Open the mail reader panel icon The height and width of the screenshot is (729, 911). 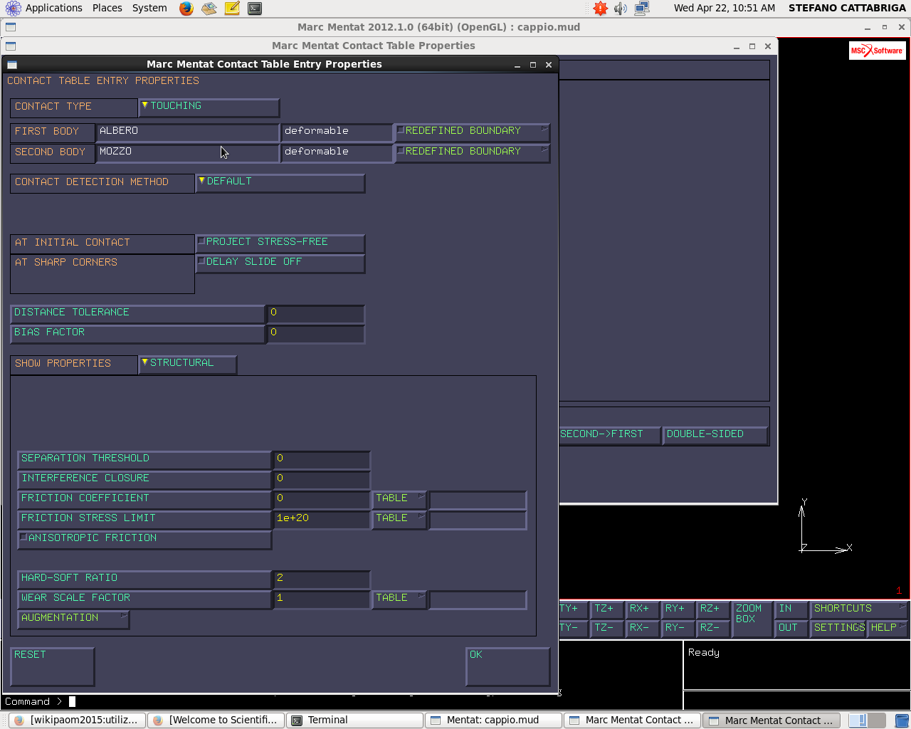point(209,9)
